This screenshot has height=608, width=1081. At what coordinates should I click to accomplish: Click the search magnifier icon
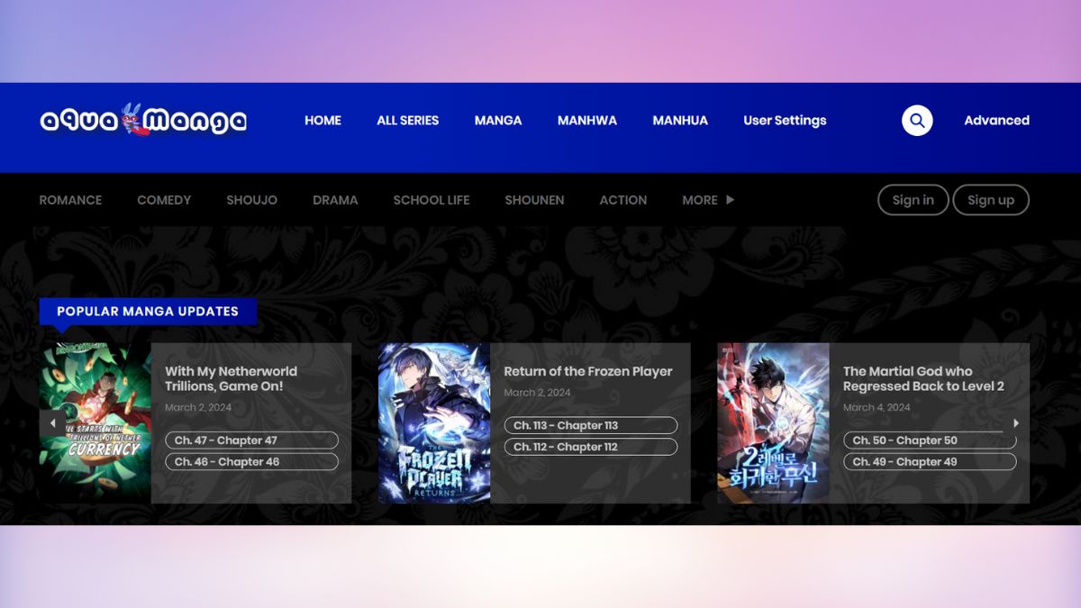pos(917,121)
